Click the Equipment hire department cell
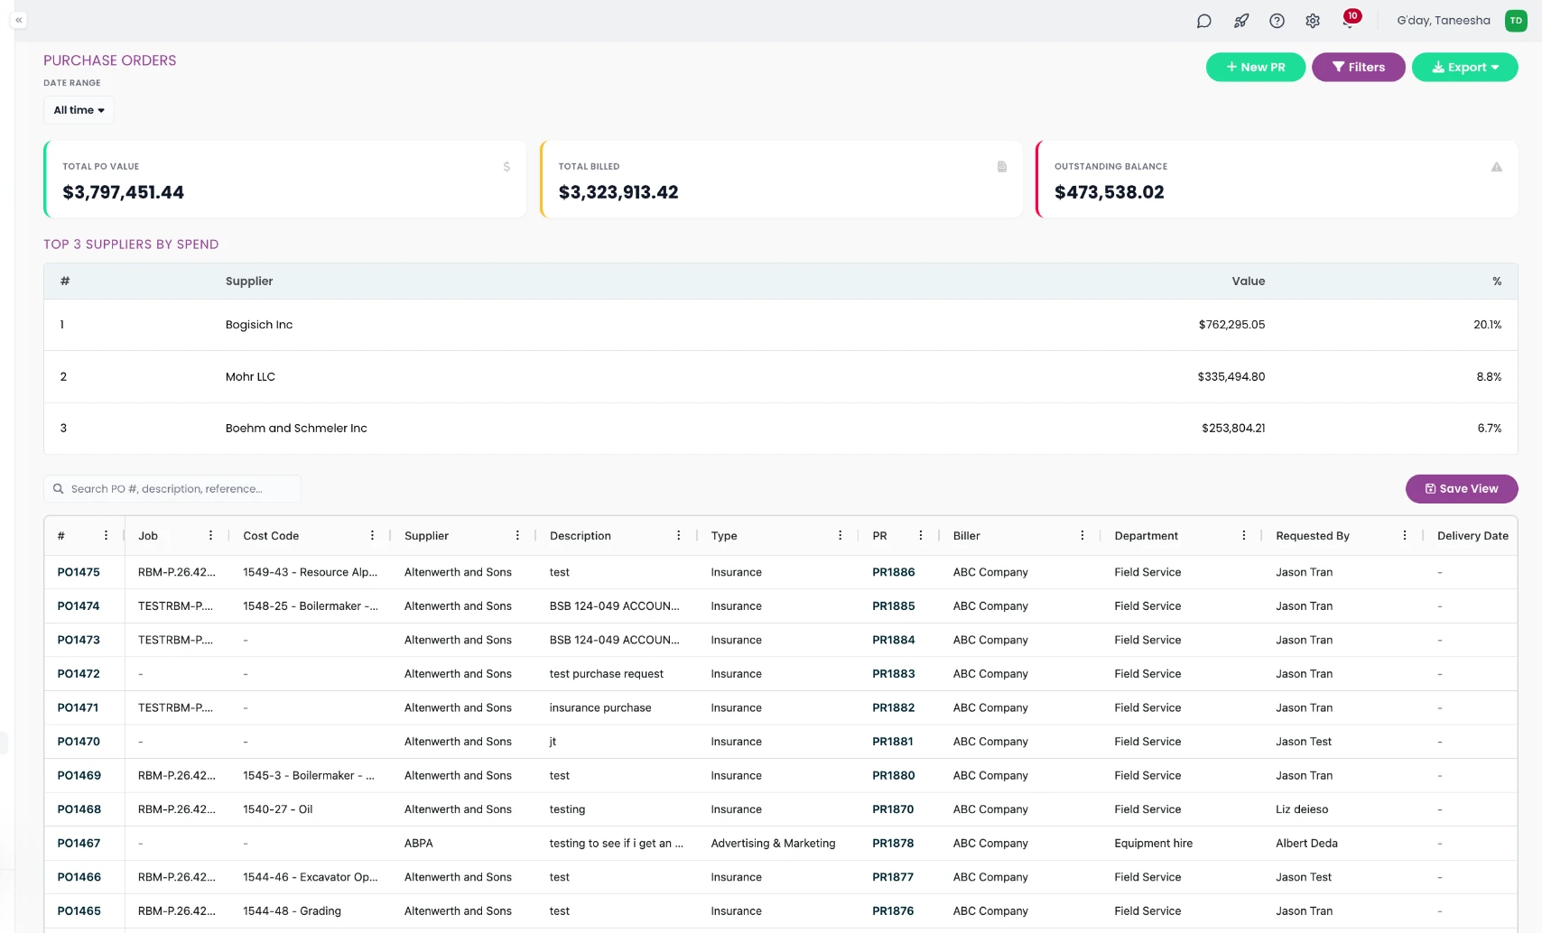This screenshot has width=1542, height=933. (1153, 844)
